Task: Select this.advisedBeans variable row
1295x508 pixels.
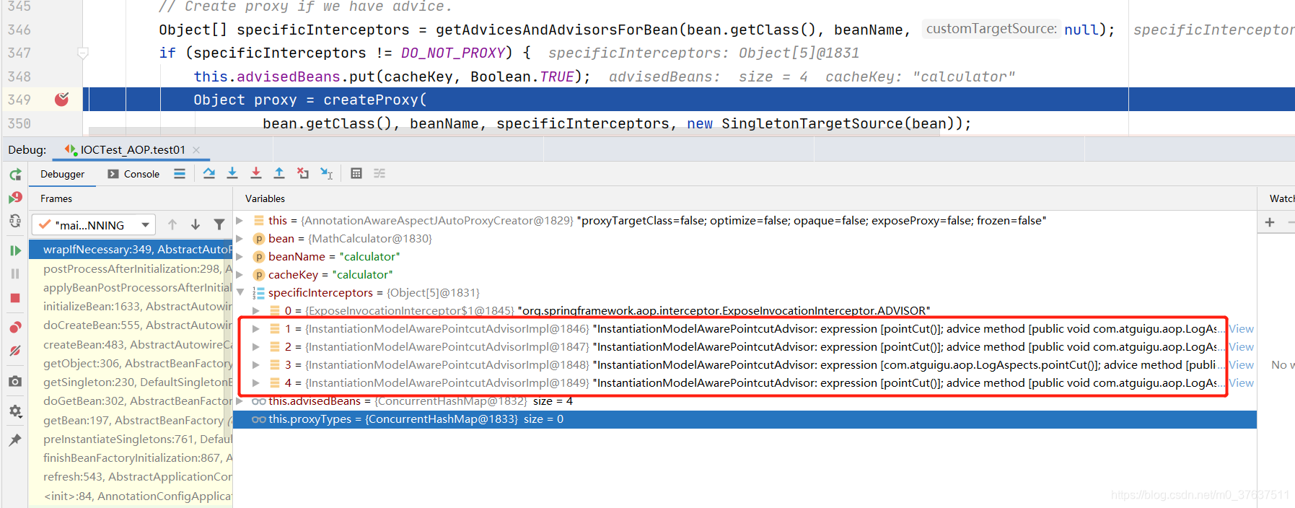Action: click(x=745, y=401)
